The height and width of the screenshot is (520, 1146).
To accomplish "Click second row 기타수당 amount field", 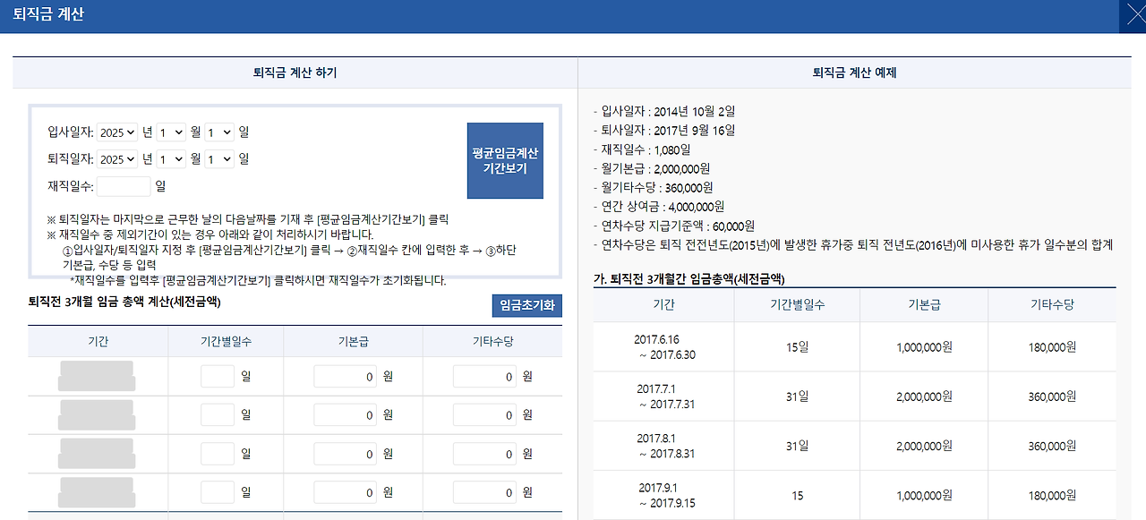I will (x=485, y=415).
